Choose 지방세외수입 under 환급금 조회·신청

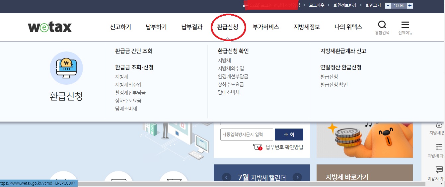point(128,85)
